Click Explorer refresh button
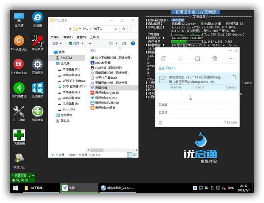The image size is (264, 203). click(123, 29)
